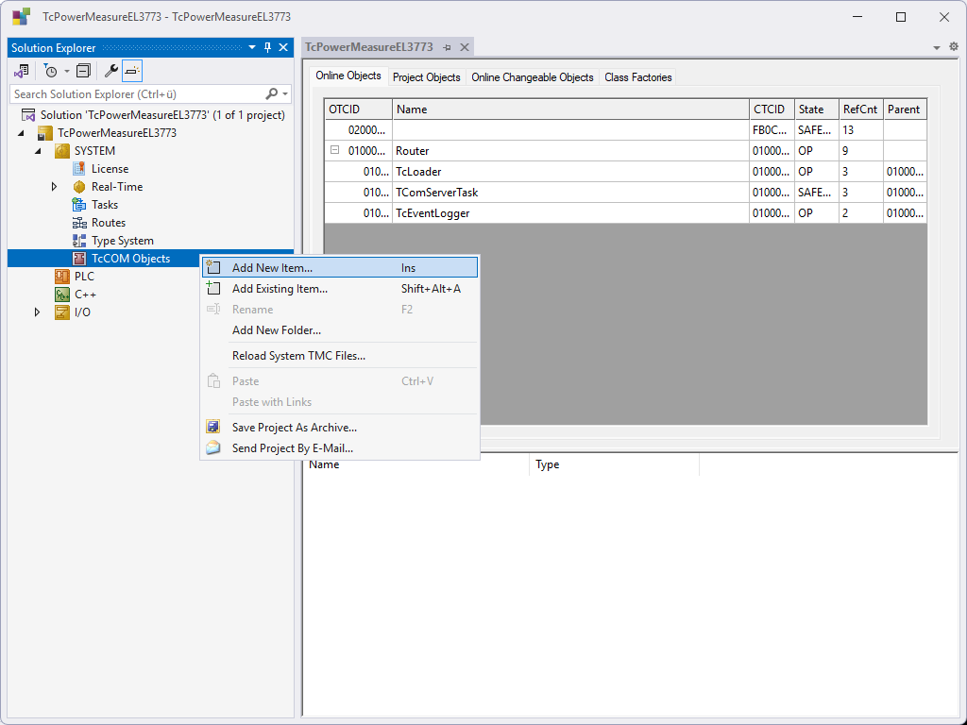
Task: Click the Add Existing Item menu icon
Action: tap(213, 288)
